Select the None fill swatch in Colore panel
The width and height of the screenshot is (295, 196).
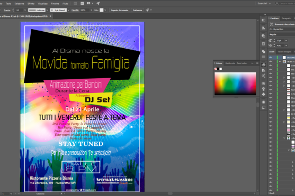[x=216, y=69]
